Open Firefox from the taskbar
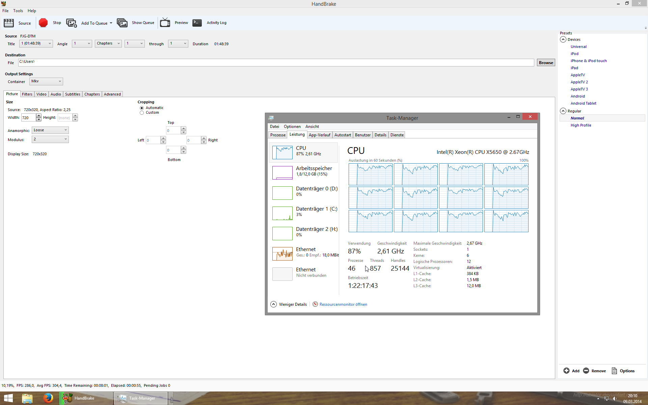 [48, 398]
